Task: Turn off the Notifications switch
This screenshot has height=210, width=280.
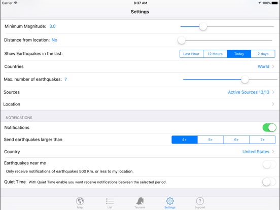Action: [x=269, y=127]
